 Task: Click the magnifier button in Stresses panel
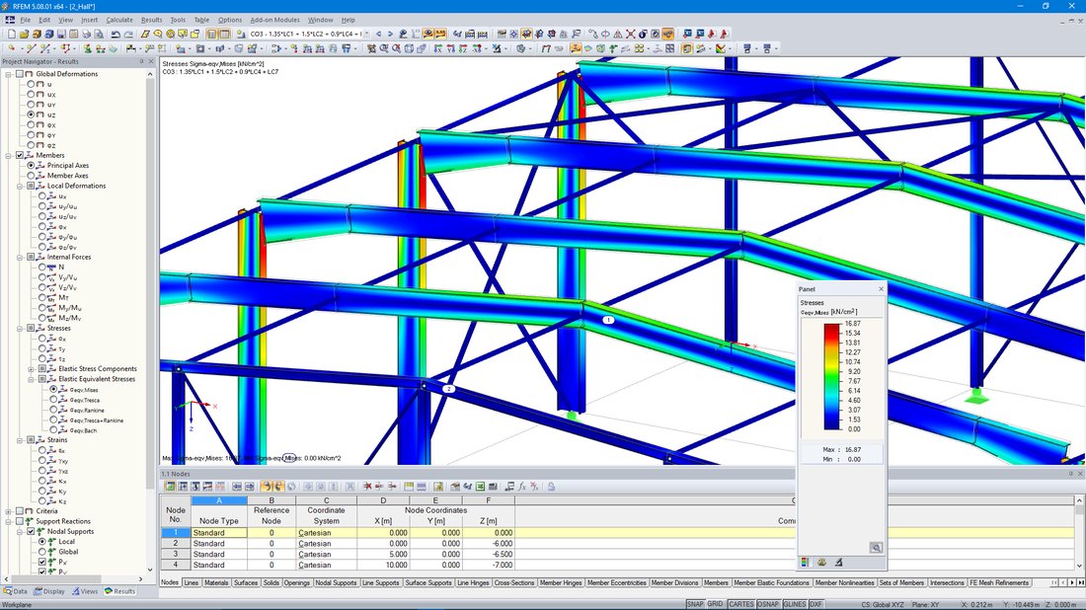click(876, 548)
